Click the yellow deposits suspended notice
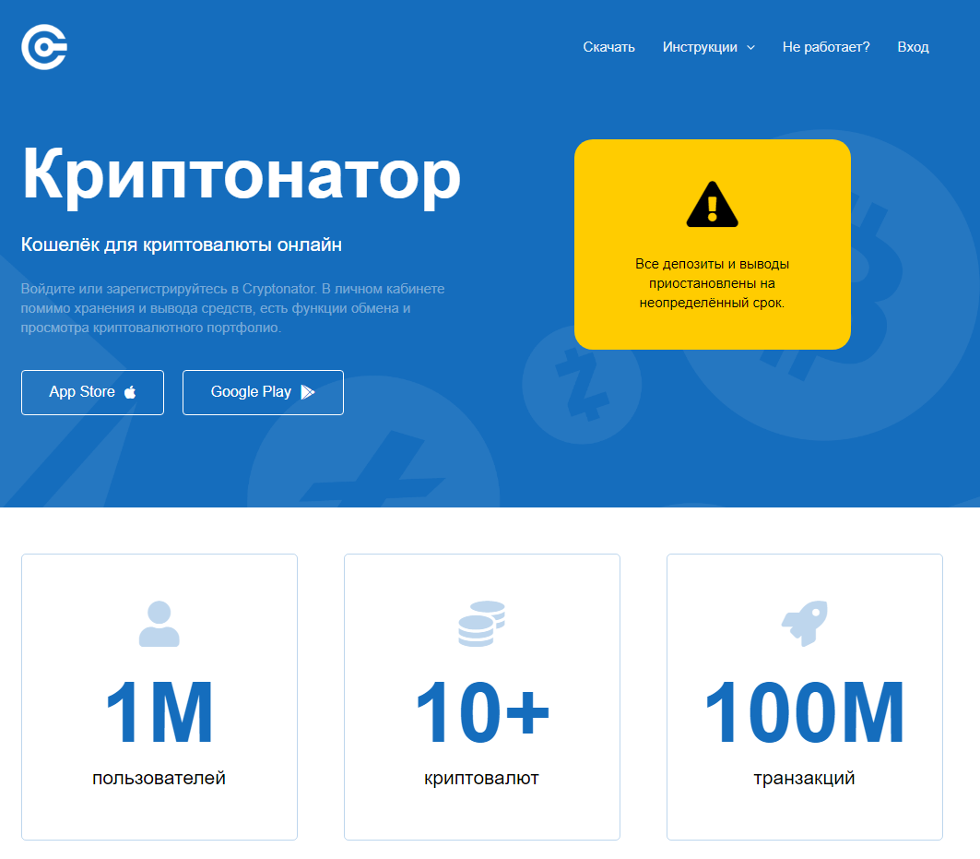The width and height of the screenshot is (980, 859). [713, 245]
